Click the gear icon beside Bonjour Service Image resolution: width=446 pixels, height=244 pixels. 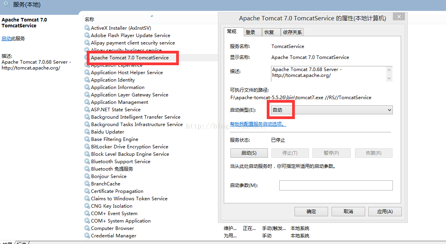pos(87,176)
